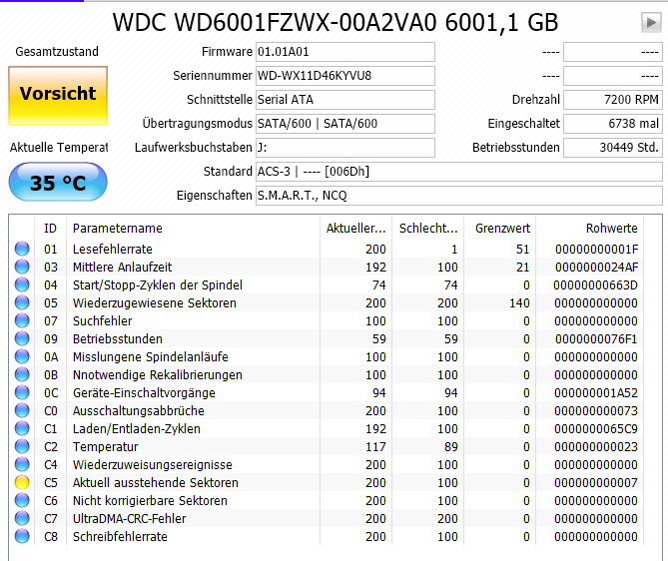Click the status orb for UltraDMA-CRC-Fehler
668x561 pixels.
click(x=22, y=518)
